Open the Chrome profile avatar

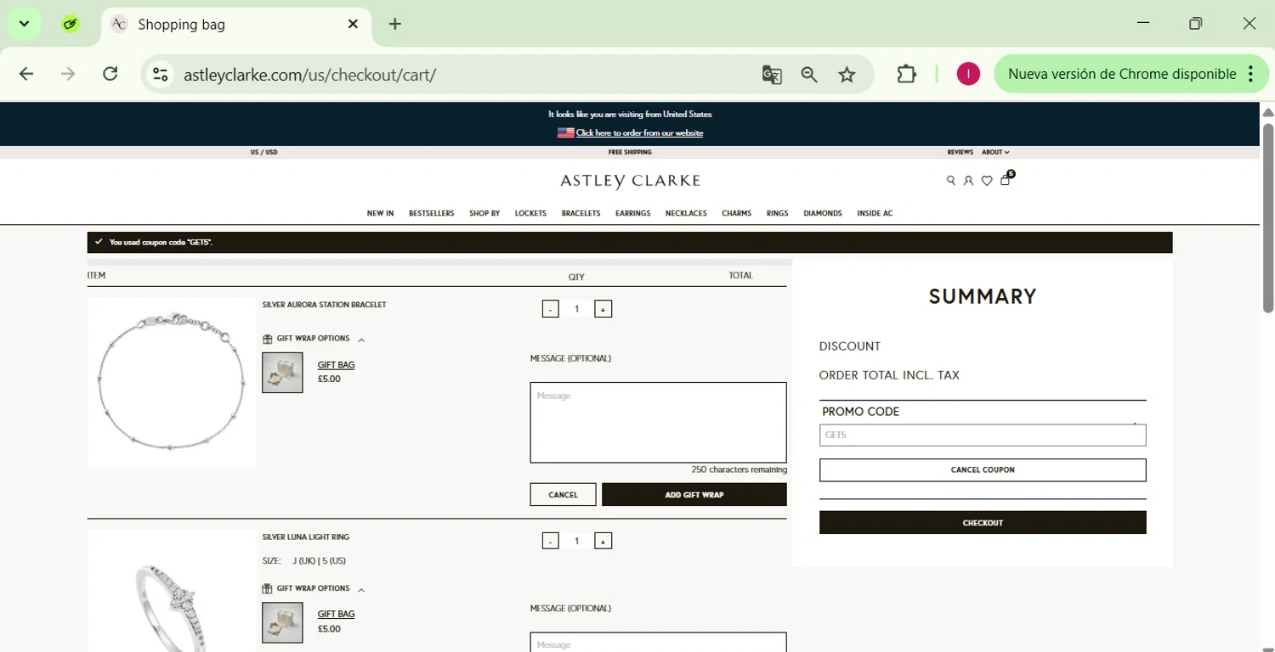point(968,75)
